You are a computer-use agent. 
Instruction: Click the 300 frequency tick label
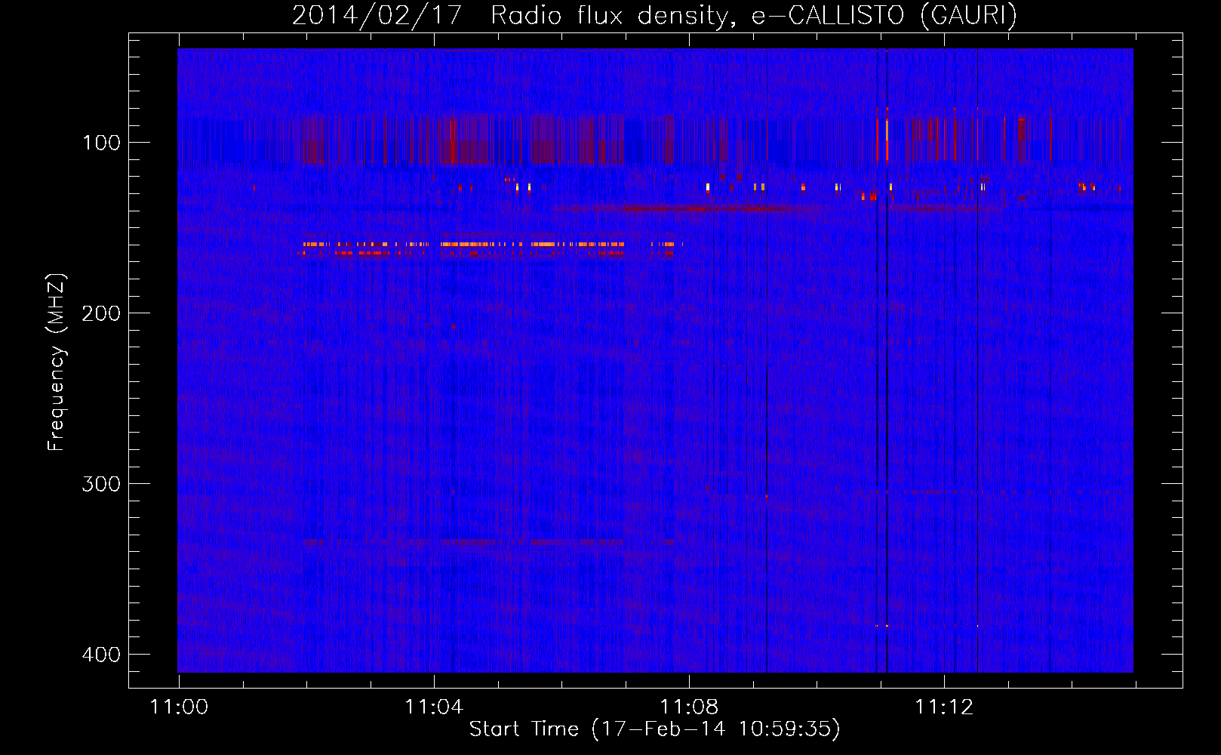click(101, 484)
